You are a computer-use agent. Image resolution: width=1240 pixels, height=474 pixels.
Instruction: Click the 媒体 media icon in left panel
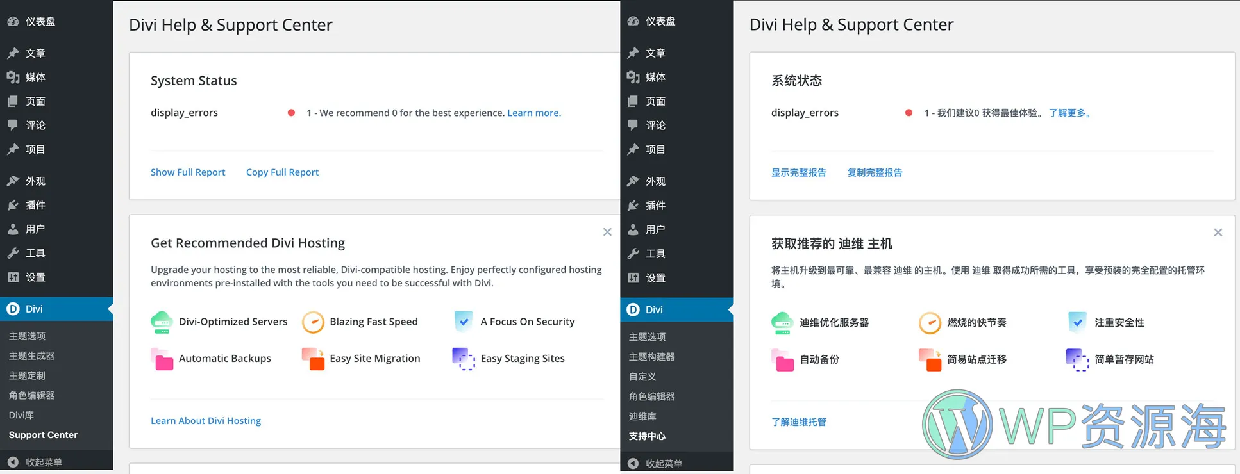tap(13, 78)
